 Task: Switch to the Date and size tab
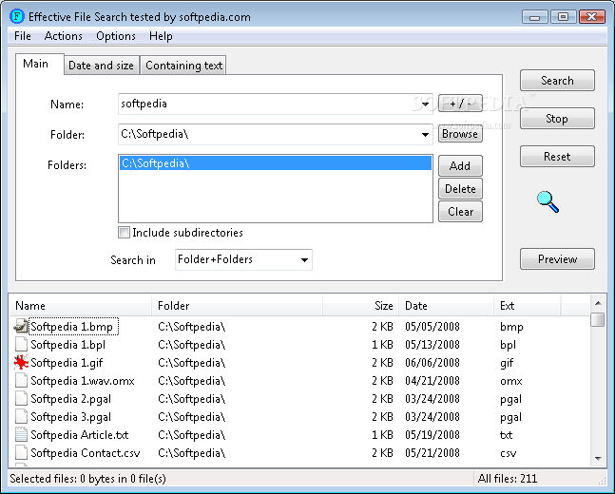pos(101,66)
